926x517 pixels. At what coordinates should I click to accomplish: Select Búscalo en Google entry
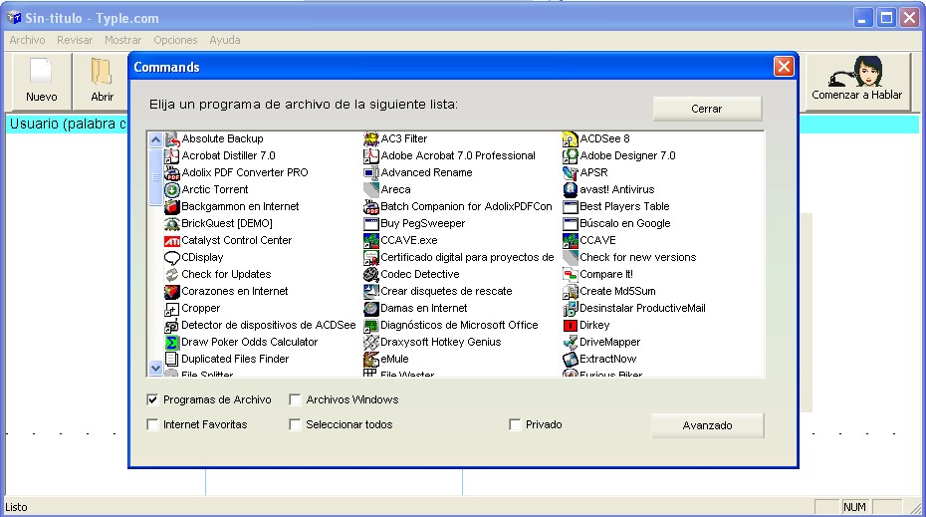[625, 223]
